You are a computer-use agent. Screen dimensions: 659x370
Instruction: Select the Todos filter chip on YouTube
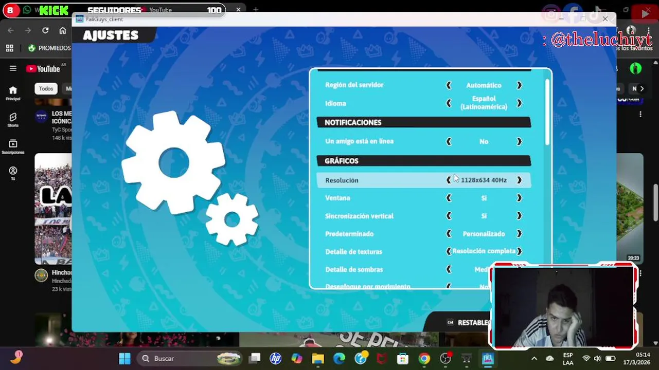click(46, 88)
